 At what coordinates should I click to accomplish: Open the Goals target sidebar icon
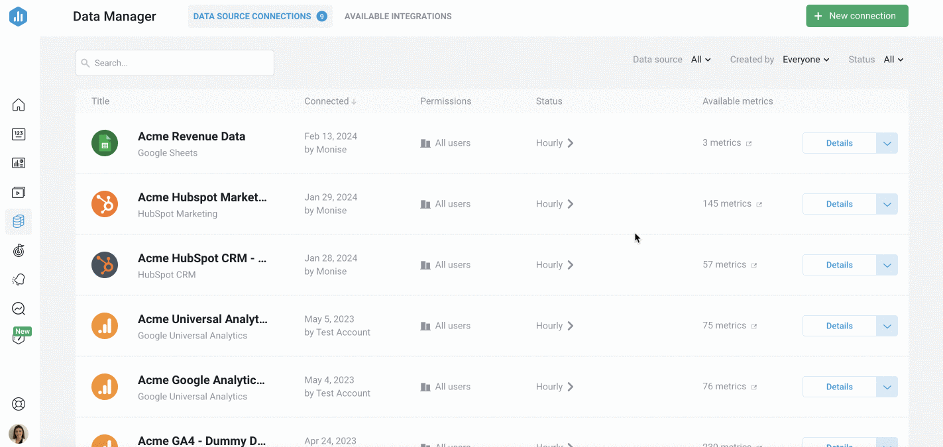pos(19,250)
